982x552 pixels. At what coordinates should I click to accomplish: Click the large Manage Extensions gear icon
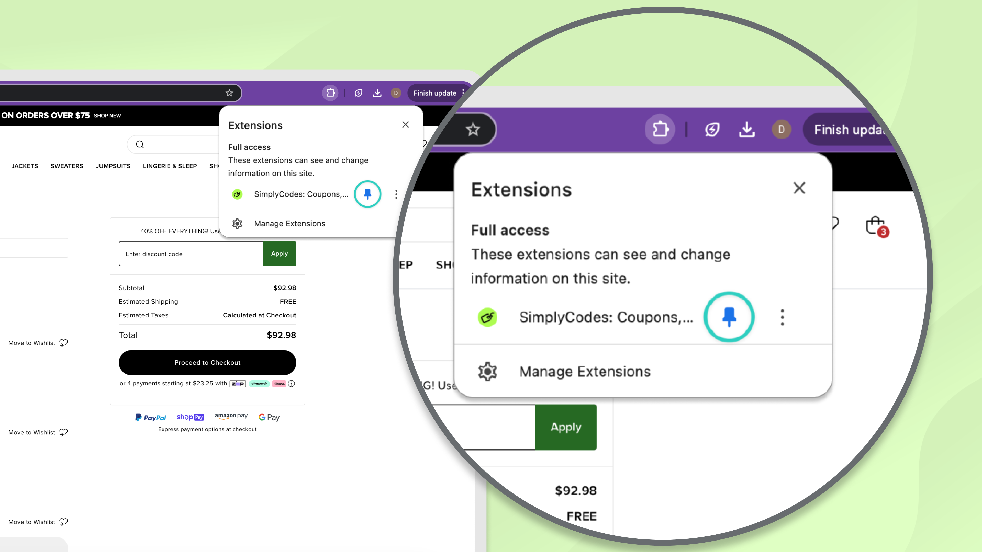[x=488, y=371]
